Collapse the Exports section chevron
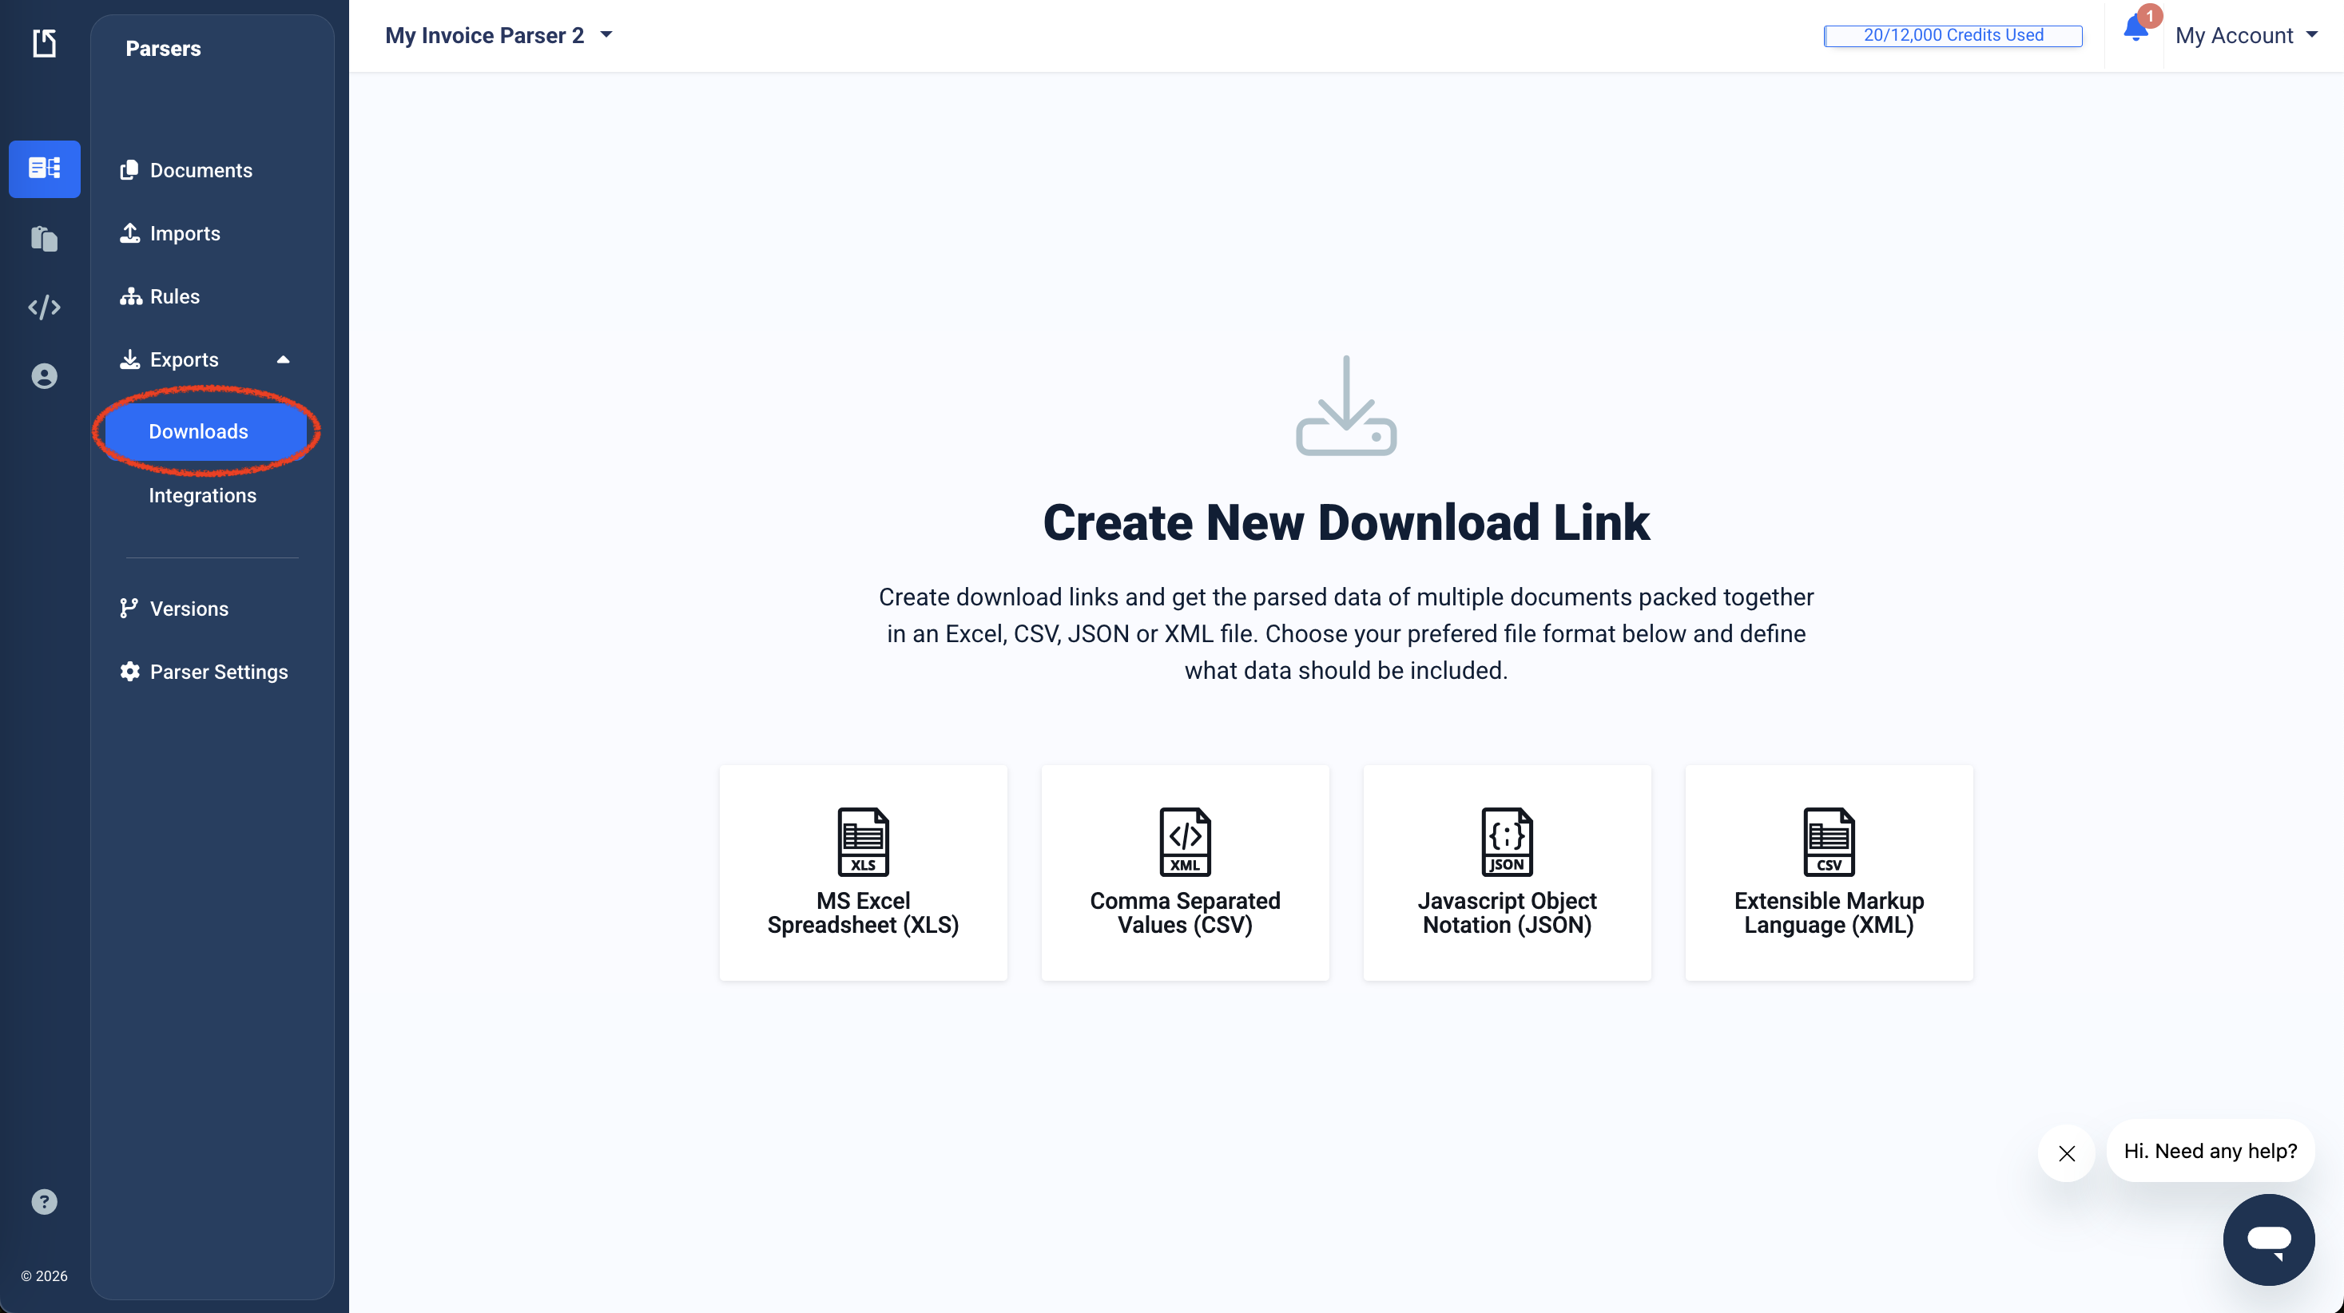Screen dimensions: 2344x1313 pos(283,359)
